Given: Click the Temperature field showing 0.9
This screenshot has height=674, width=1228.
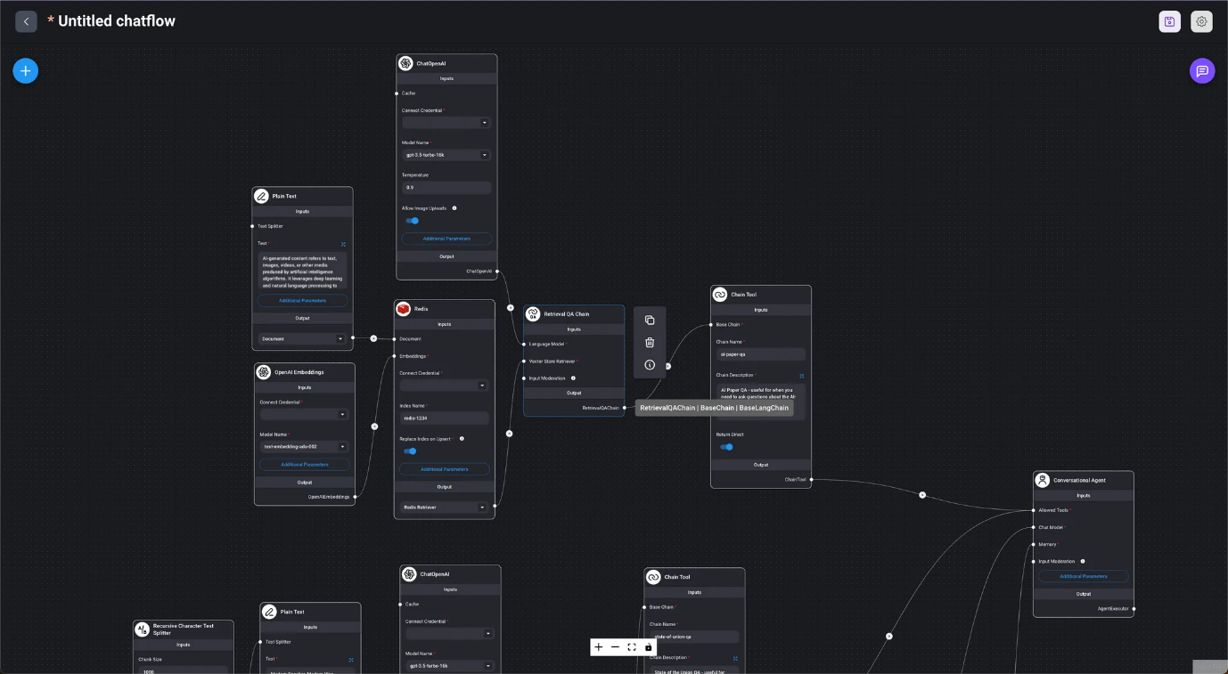Looking at the screenshot, I should (x=446, y=188).
